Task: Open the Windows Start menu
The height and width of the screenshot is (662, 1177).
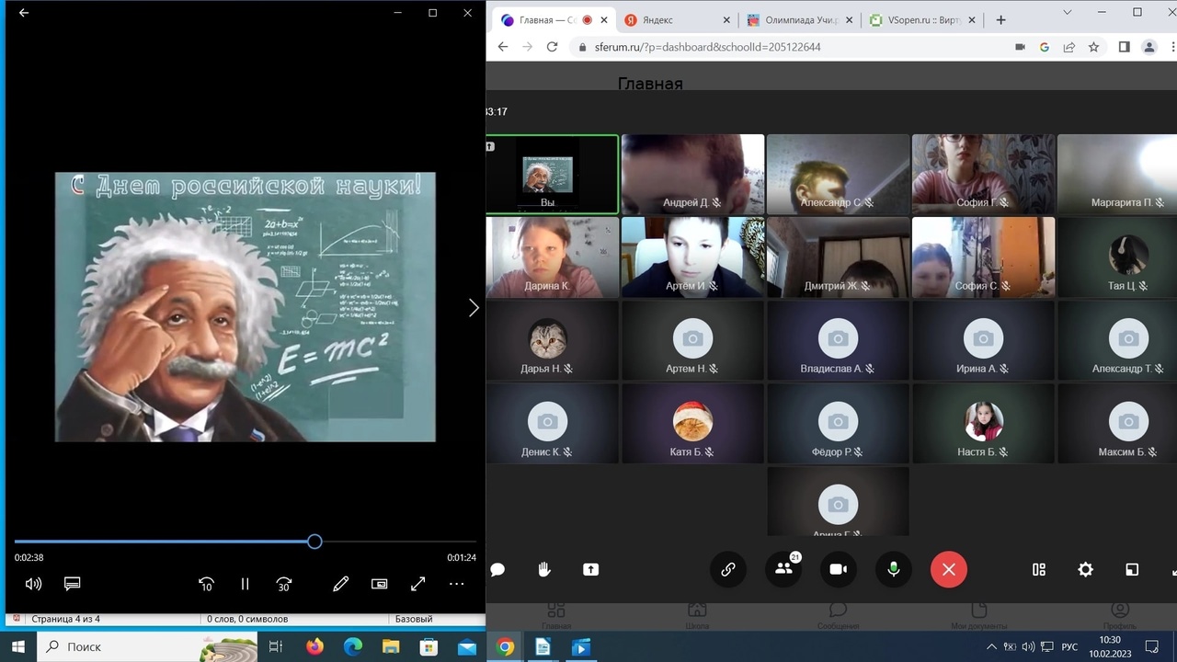Action: [18, 647]
